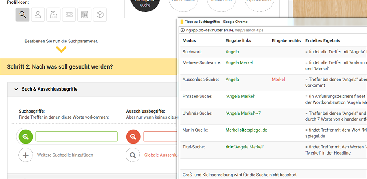Click the global exclusion magnifier icon
367x179 pixels.
pyautogui.click(x=133, y=155)
